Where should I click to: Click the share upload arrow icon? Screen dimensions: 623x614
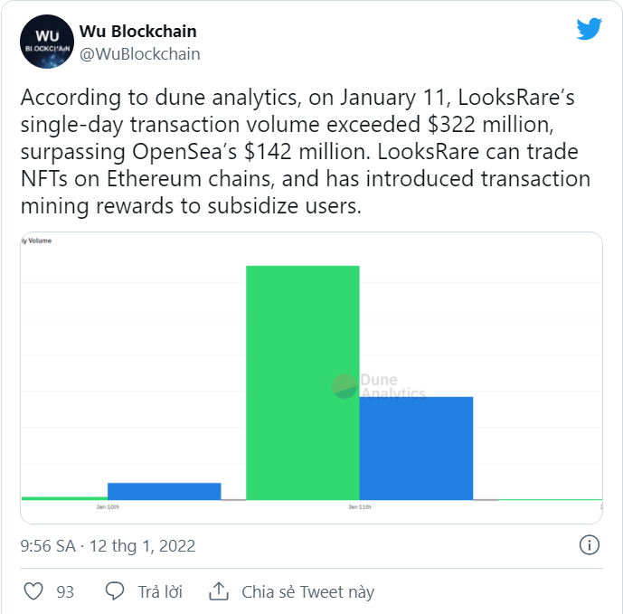pos(218,591)
